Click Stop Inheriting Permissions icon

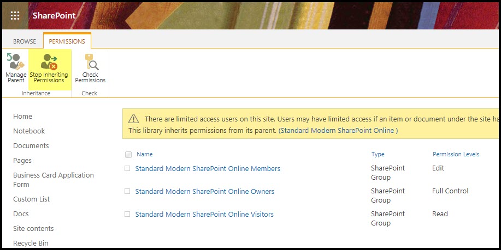pos(49,63)
